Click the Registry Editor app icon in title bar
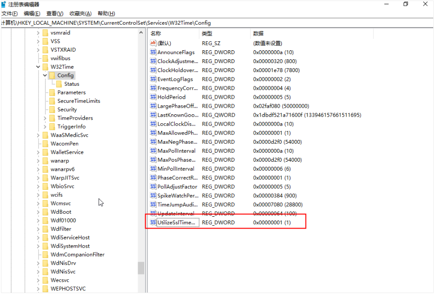 pos(4,4)
